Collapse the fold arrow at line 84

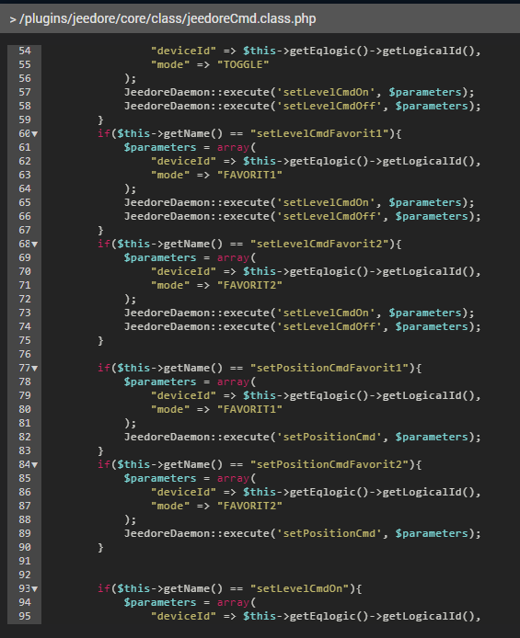pos(35,464)
